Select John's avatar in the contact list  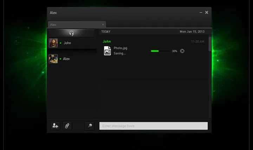click(x=53, y=43)
